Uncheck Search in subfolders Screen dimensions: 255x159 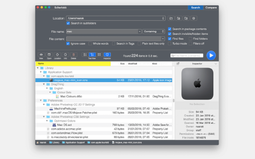(68, 23)
